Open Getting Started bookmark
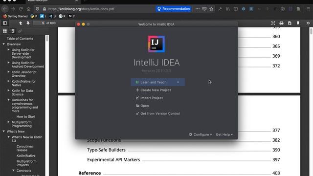Viewport: 313px width, 176px height. pyautogui.click(x=15, y=16)
